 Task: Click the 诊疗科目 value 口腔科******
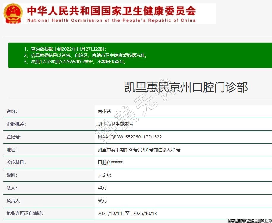[x=110, y=163]
